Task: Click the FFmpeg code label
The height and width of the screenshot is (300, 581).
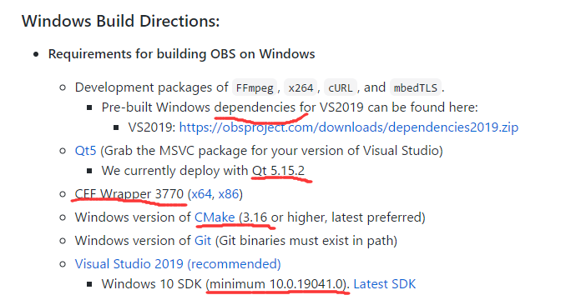Action: pyautogui.click(x=255, y=87)
